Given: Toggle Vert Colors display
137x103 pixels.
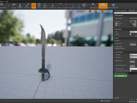Looking at the screenshot, I should [x=27, y=6].
